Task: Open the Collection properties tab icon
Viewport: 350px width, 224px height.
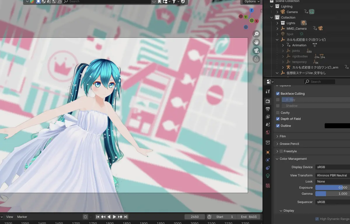Action: 268,142
